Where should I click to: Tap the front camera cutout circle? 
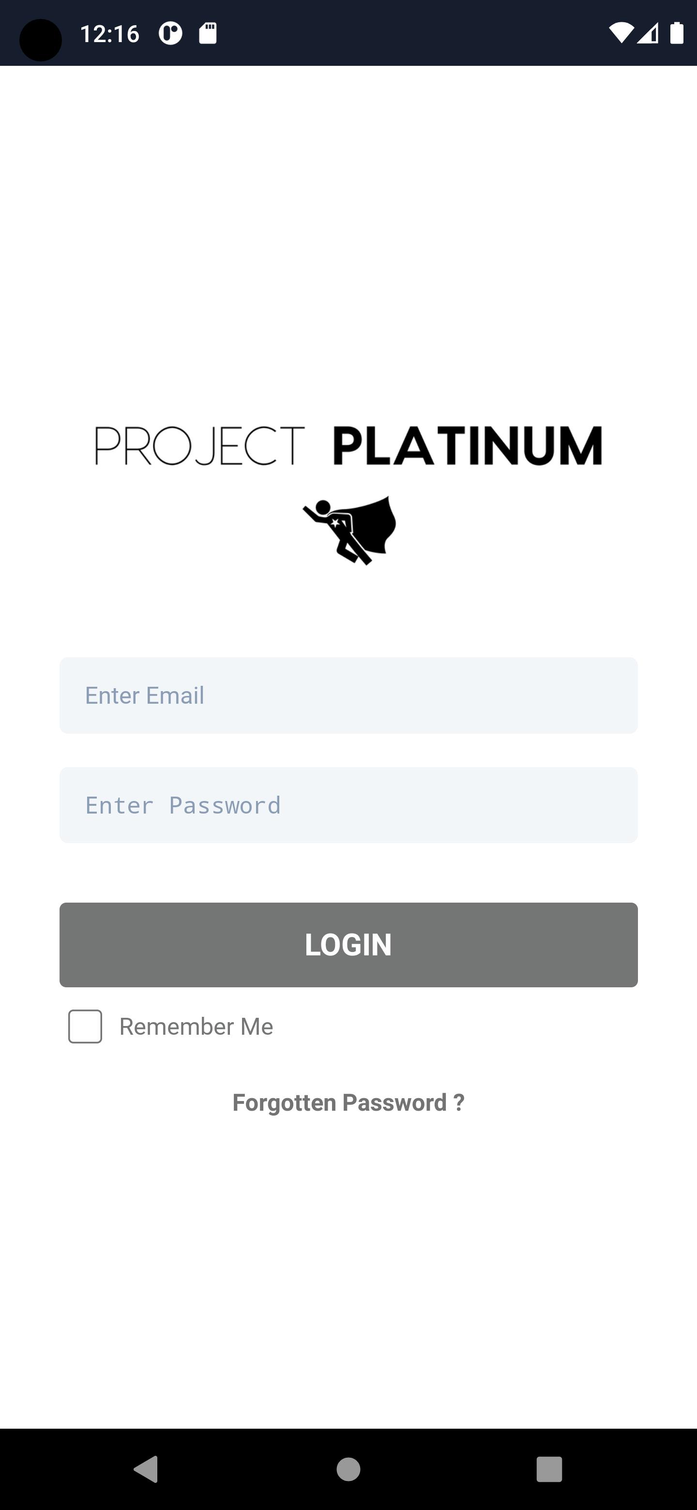41,40
